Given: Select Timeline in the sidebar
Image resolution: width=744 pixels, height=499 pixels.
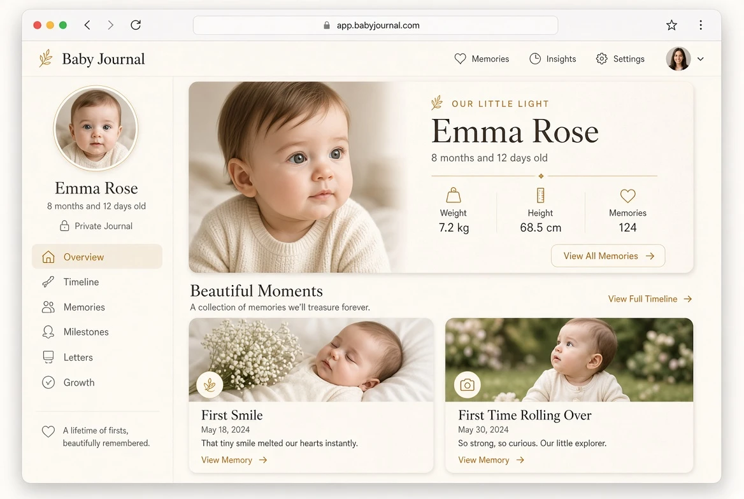Looking at the screenshot, I should 97,282.
